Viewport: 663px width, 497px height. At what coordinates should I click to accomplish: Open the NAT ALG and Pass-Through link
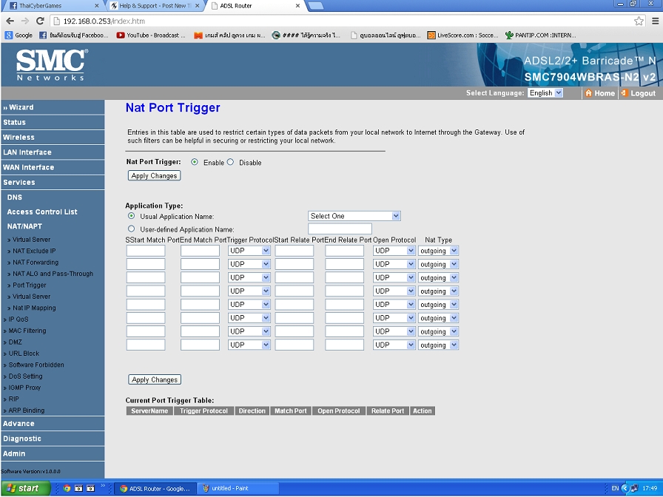pyautogui.click(x=53, y=274)
